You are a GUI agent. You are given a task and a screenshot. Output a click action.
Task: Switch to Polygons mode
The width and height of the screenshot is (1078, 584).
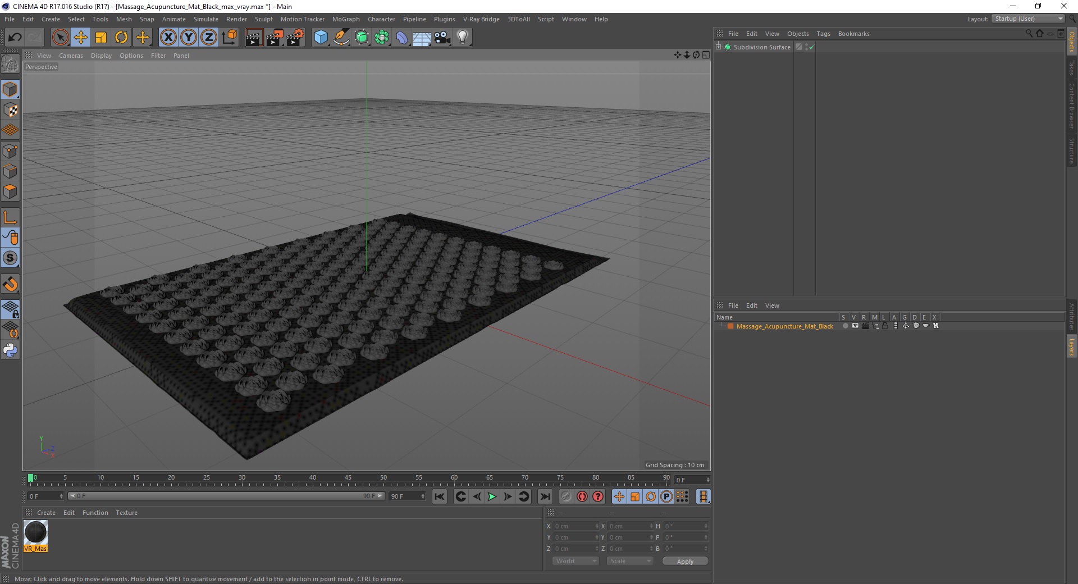10,191
